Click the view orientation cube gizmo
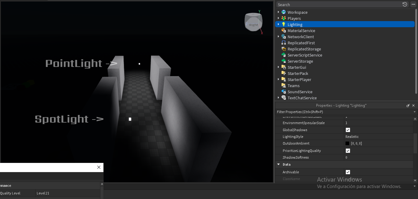 [253, 23]
